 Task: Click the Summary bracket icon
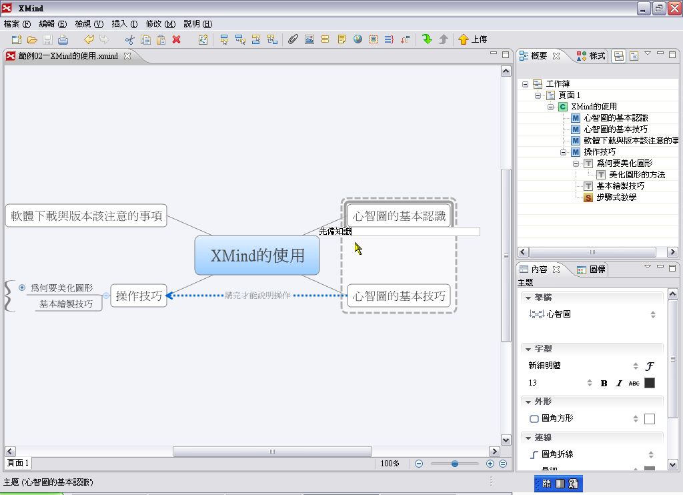(389, 39)
